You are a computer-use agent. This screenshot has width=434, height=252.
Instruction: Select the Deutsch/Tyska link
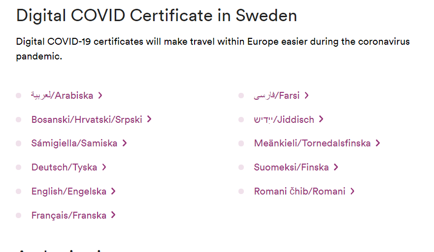pos(64,168)
